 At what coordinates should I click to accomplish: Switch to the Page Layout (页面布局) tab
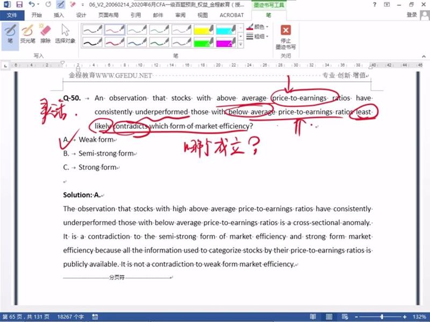109,16
